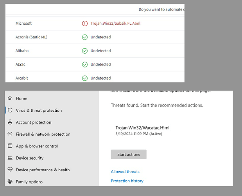Click the Undetected result for Arcabit
This screenshot has height=196, width=242.
(x=100, y=78)
